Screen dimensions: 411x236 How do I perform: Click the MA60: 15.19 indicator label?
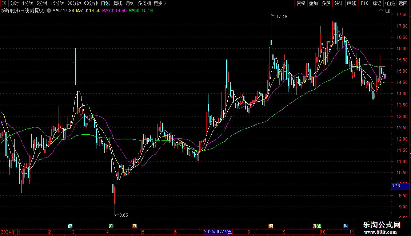pos(140,11)
